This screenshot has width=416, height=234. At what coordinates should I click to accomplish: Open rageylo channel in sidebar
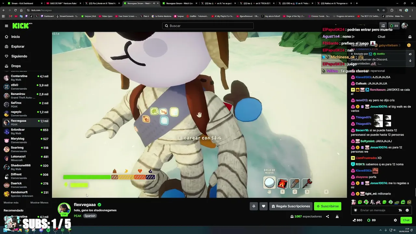pyautogui.click(x=26, y=113)
